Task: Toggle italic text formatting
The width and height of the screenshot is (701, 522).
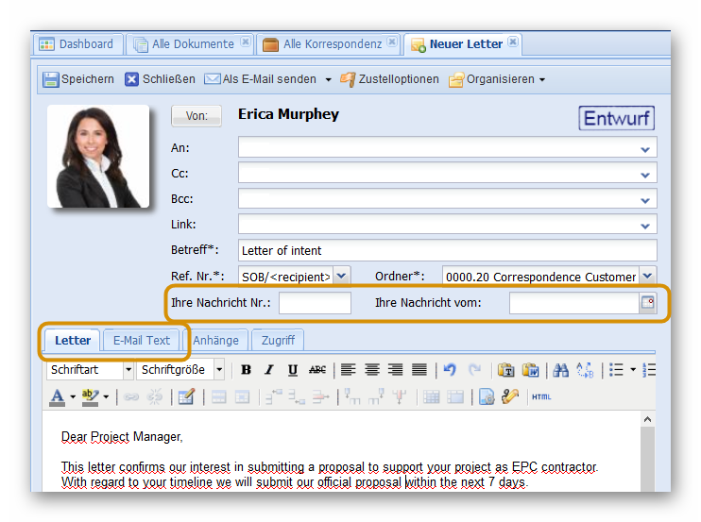Action: tap(269, 370)
